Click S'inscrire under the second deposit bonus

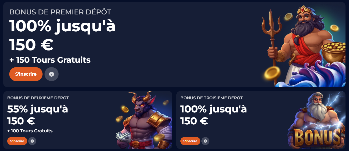point(17,141)
